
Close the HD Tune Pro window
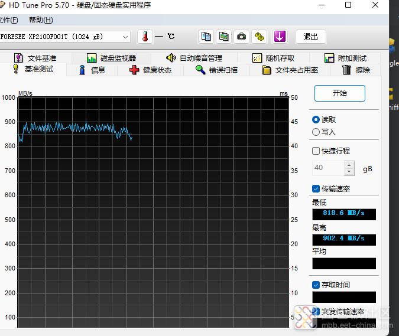(375, 5)
